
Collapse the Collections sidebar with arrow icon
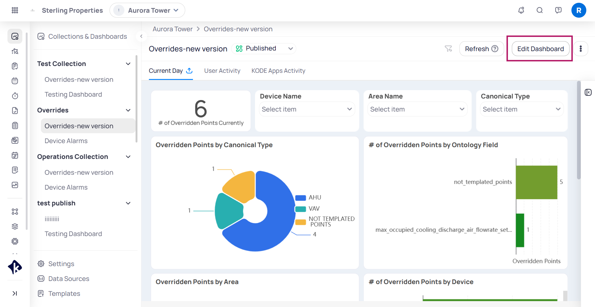pyautogui.click(x=141, y=36)
